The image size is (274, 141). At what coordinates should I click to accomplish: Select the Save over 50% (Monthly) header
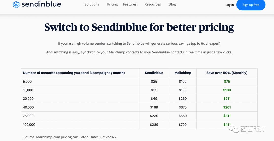pos(227,73)
